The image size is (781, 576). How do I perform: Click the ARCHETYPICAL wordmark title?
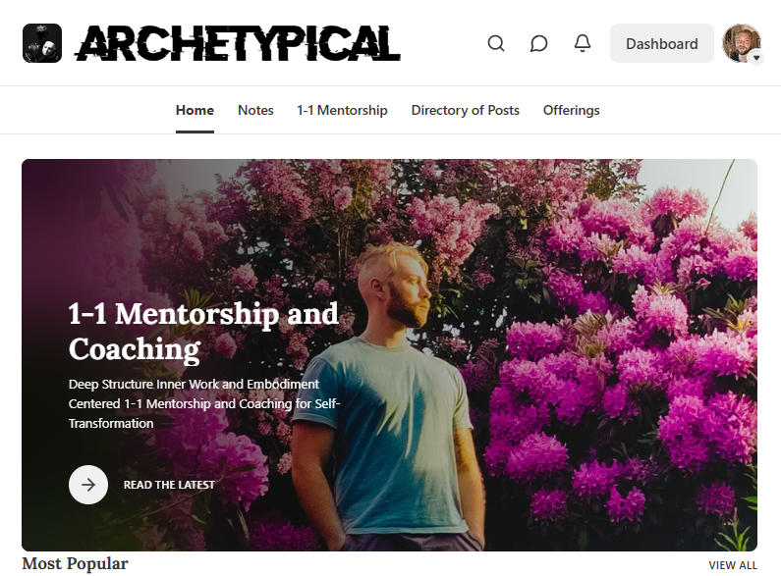(x=238, y=43)
